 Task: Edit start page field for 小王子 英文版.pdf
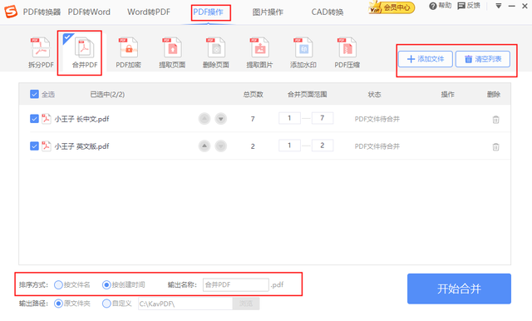289,146
